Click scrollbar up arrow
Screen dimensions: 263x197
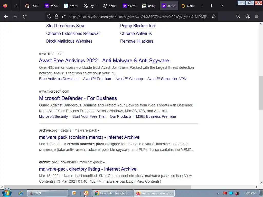click(261, 24)
